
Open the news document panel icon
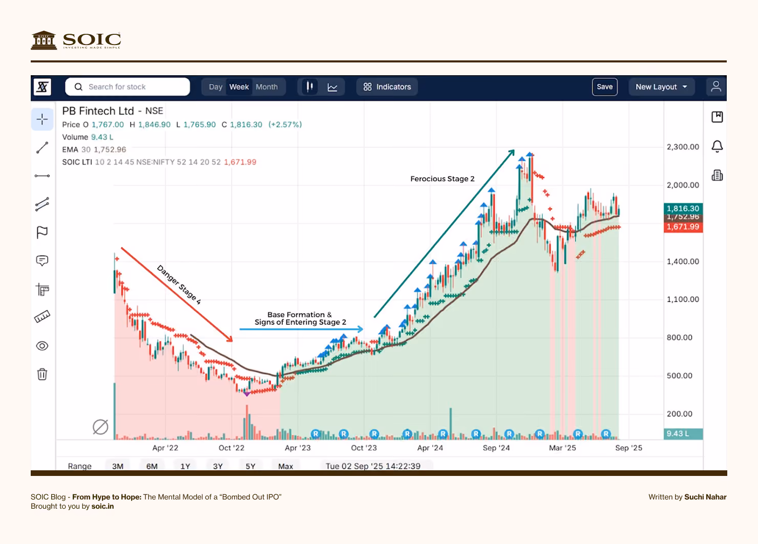click(x=718, y=176)
